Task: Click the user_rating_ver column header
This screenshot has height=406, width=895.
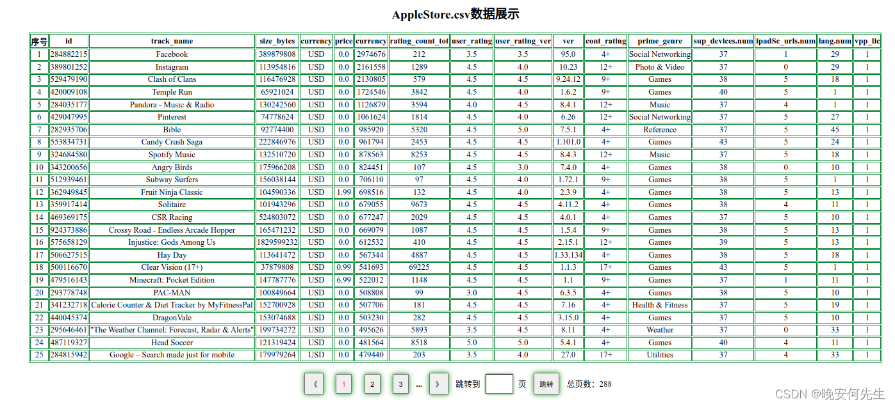Action: (x=523, y=42)
